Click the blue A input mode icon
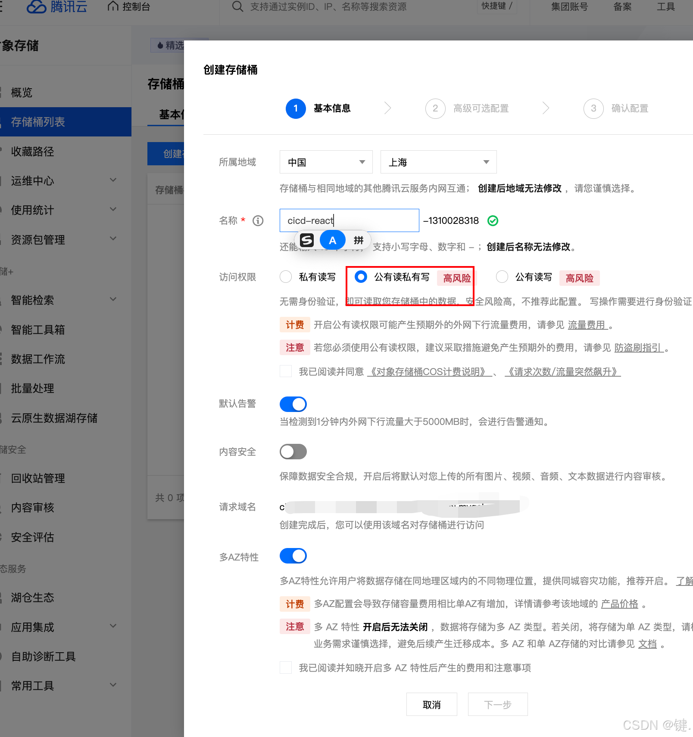The image size is (693, 737). coord(332,240)
